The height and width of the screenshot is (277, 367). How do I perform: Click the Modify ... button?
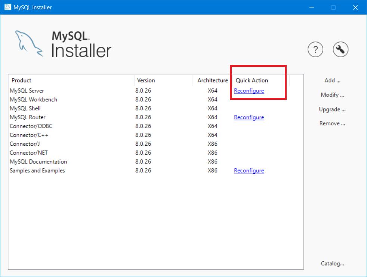coord(332,95)
